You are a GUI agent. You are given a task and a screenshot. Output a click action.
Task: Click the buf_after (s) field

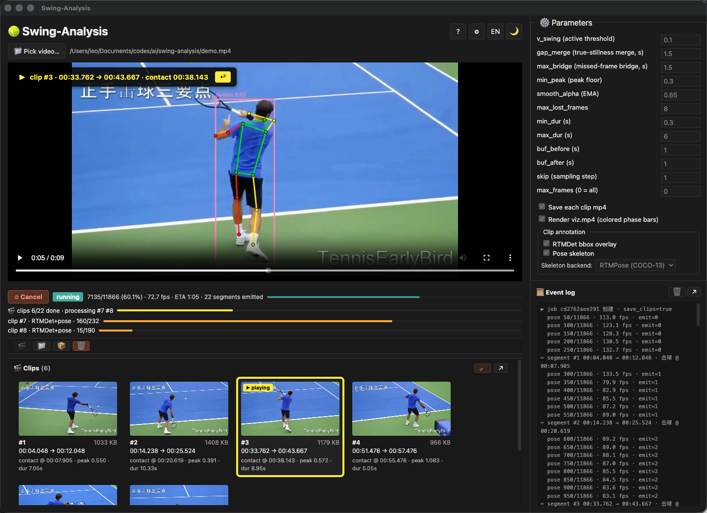681,164
